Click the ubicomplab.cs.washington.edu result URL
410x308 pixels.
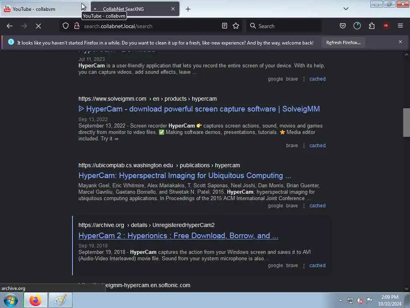159,165
